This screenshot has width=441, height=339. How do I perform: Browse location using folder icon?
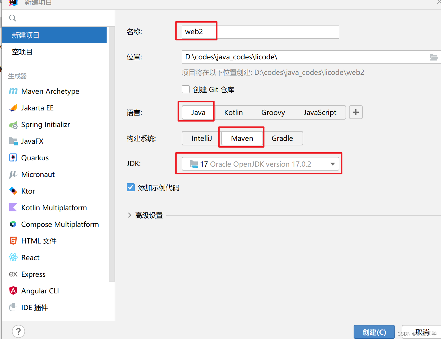pyautogui.click(x=434, y=57)
